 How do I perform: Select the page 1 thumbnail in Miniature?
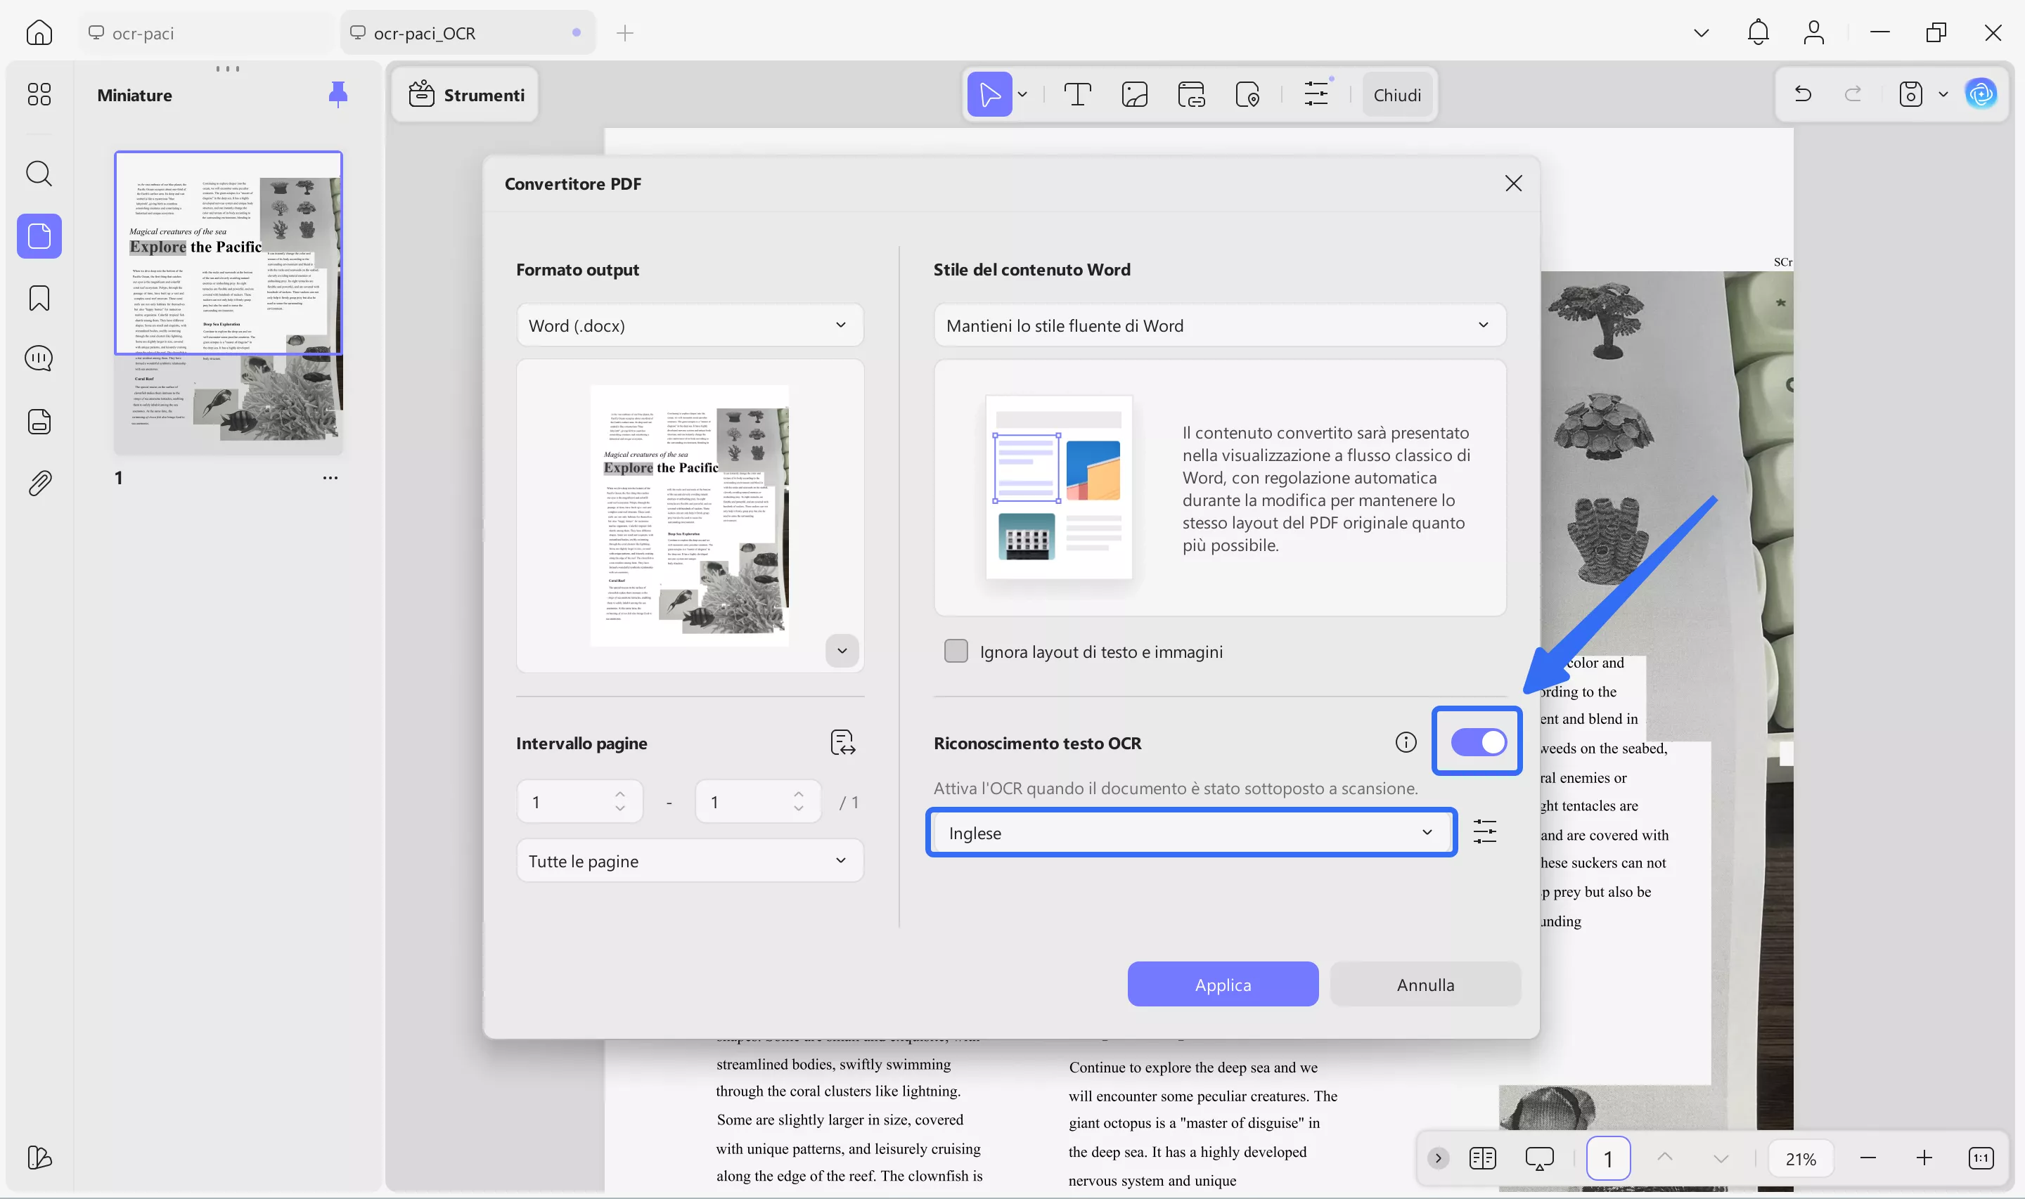(x=229, y=303)
